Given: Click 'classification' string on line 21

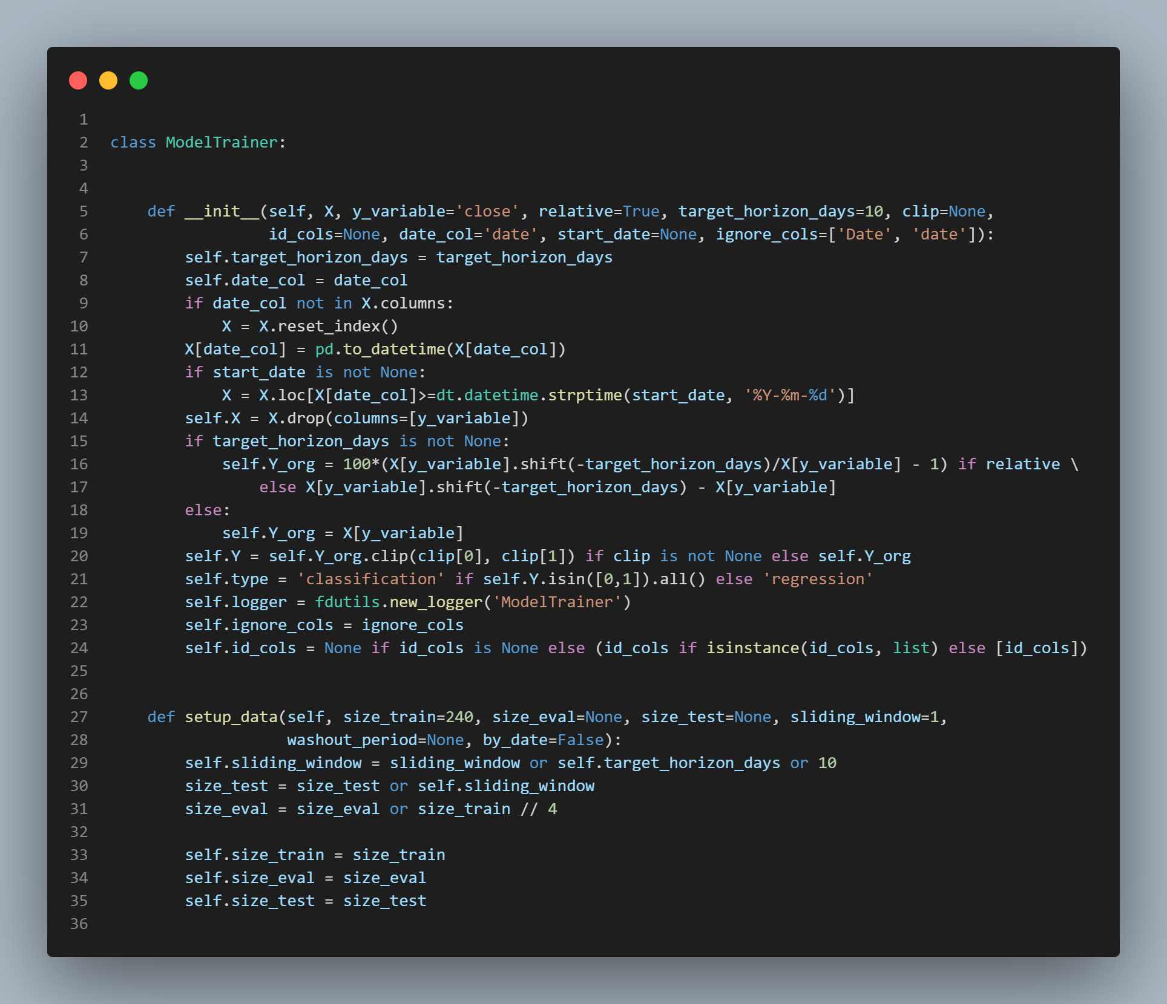Looking at the screenshot, I should click(370, 579).
